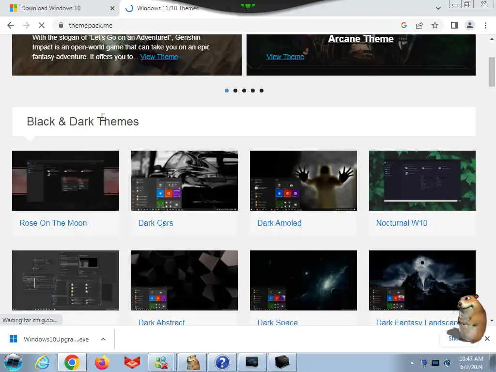The image size is (496, 372).
Task: Open the Dark Cars thumbnail
Action: tap(185, 181)
